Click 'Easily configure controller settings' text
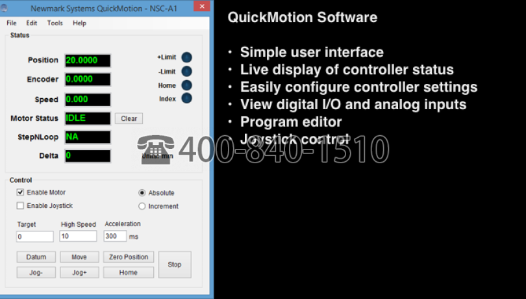 point(358,87)
